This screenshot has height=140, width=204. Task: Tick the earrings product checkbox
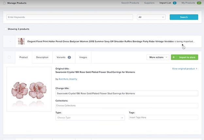pos(9,57)
